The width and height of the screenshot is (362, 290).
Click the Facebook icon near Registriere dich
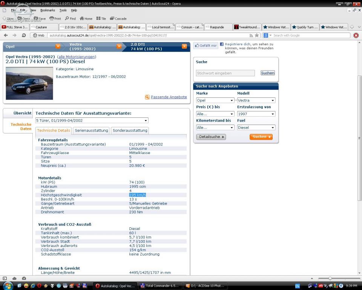pyautogui.click(x=222, y=44)
